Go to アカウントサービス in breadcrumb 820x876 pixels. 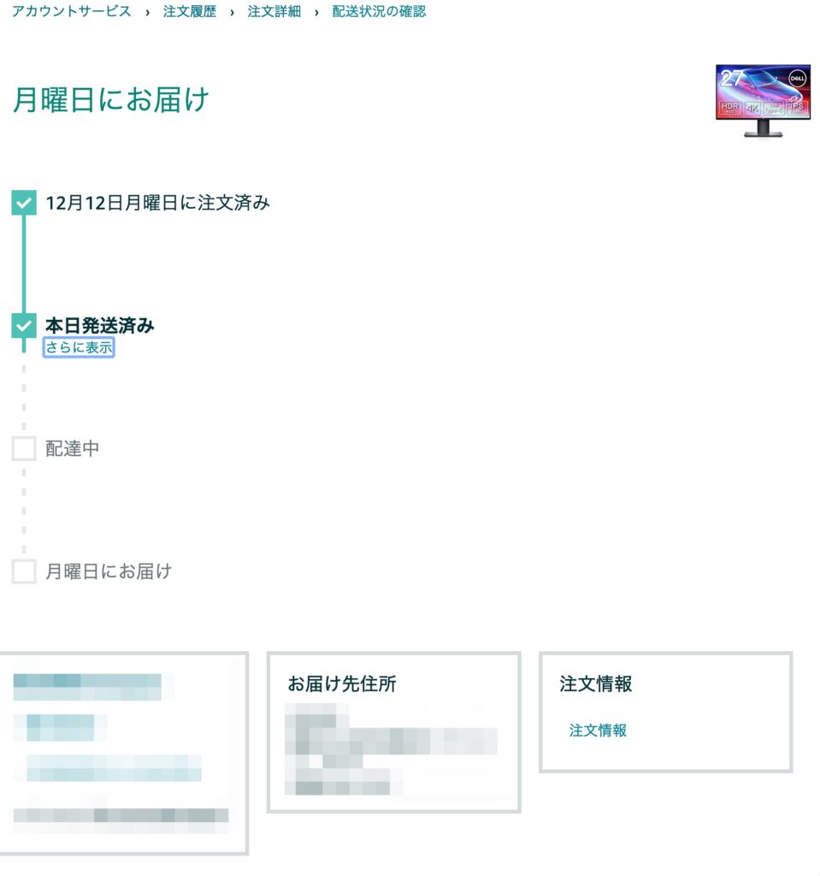72,12
